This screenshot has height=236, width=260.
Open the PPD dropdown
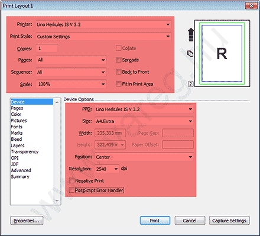click(144, 109)
